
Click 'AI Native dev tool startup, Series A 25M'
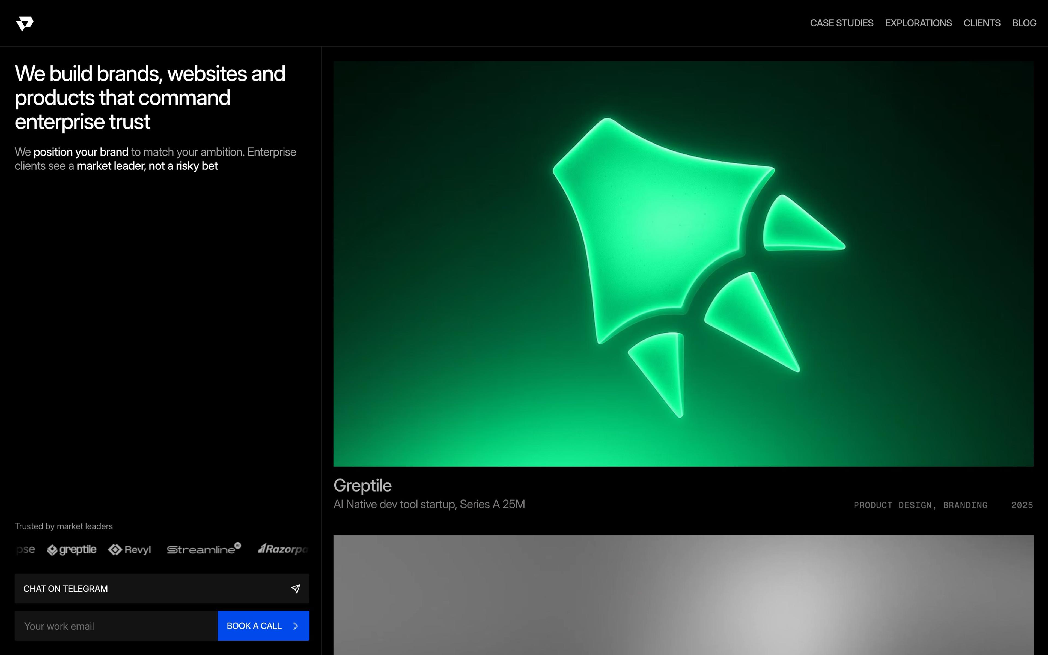pyautogui.click(x=429, y=504)
